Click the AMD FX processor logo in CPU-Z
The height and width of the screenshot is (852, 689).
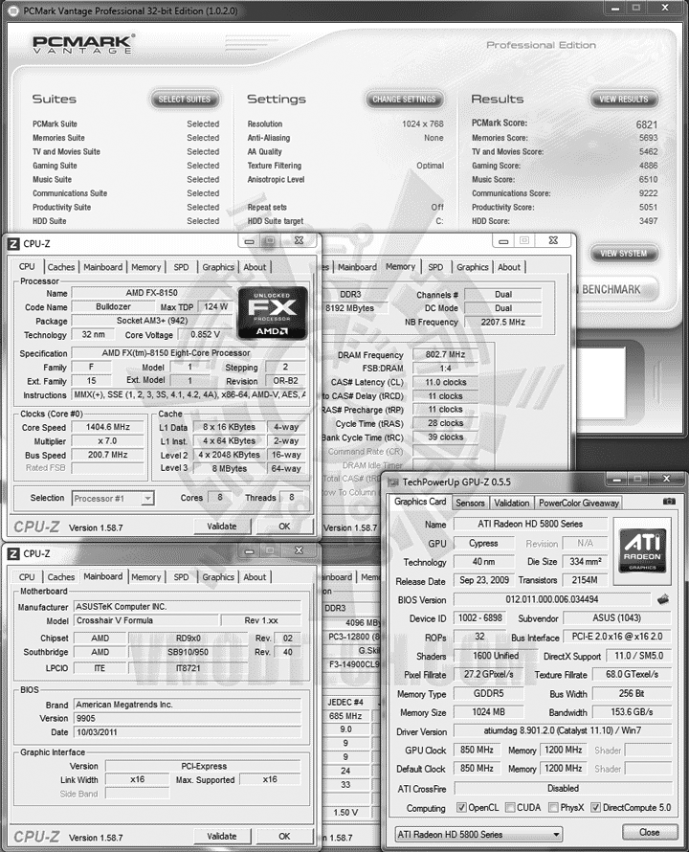(x=272, y=312)
